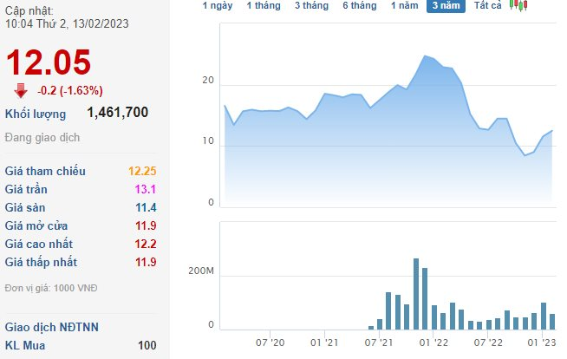Switch chart to candlestick view icon
The width and height of the screenshot is (567, 359).
(518, 5)
